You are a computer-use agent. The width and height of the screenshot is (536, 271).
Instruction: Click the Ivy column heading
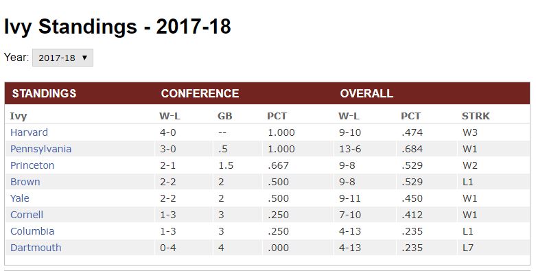(18, 116)
